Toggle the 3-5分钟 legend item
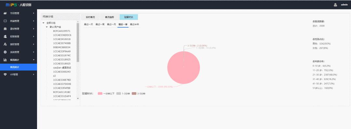Viewport: 351px width, 129px height. click(x=138, y=93)
